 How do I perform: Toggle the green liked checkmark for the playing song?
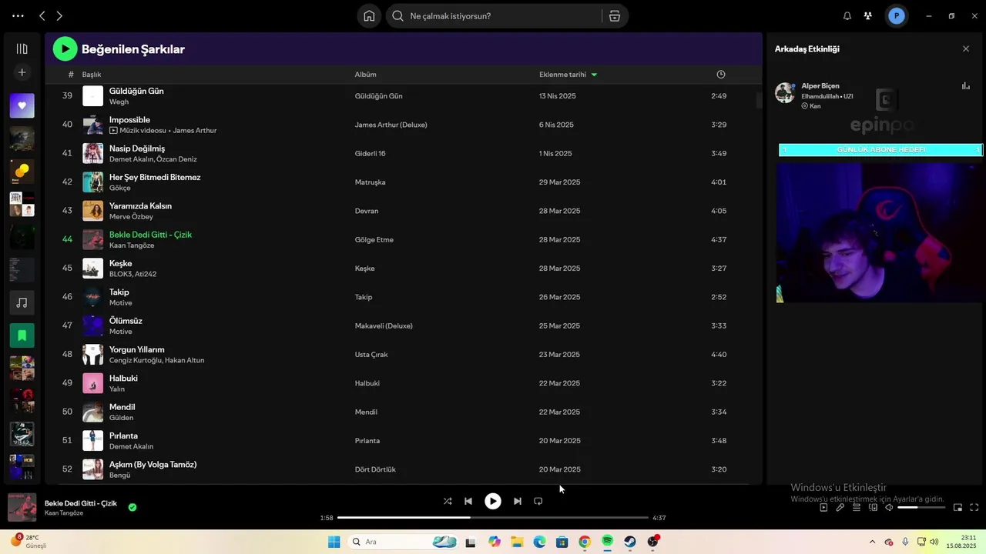[x=132, y=507]
